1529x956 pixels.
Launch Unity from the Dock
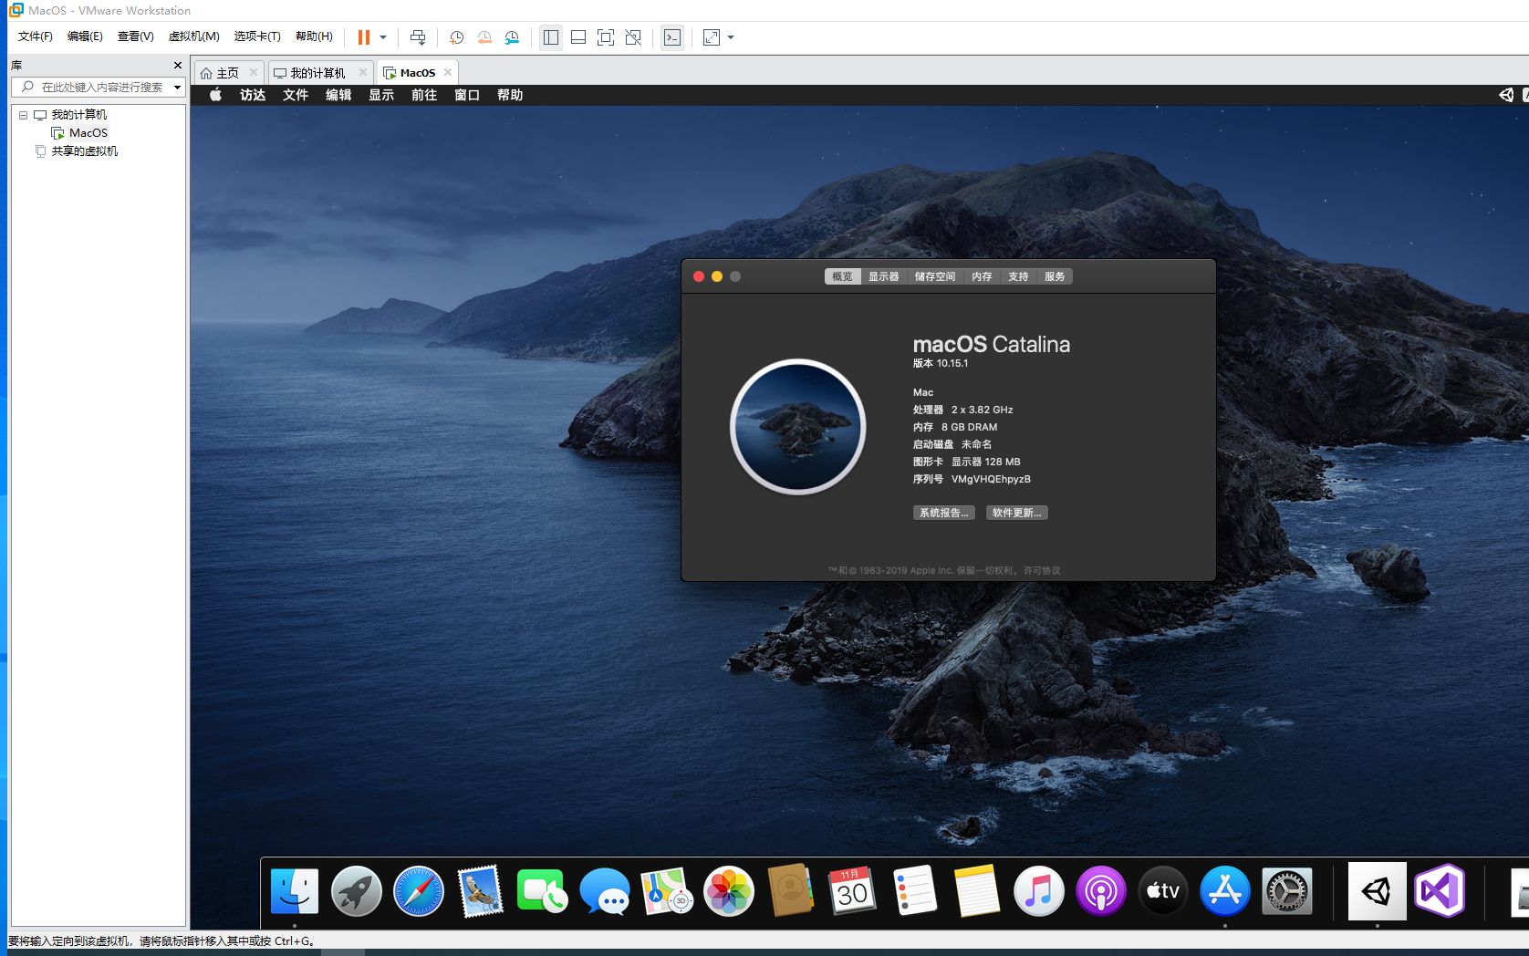[1377, 891]
